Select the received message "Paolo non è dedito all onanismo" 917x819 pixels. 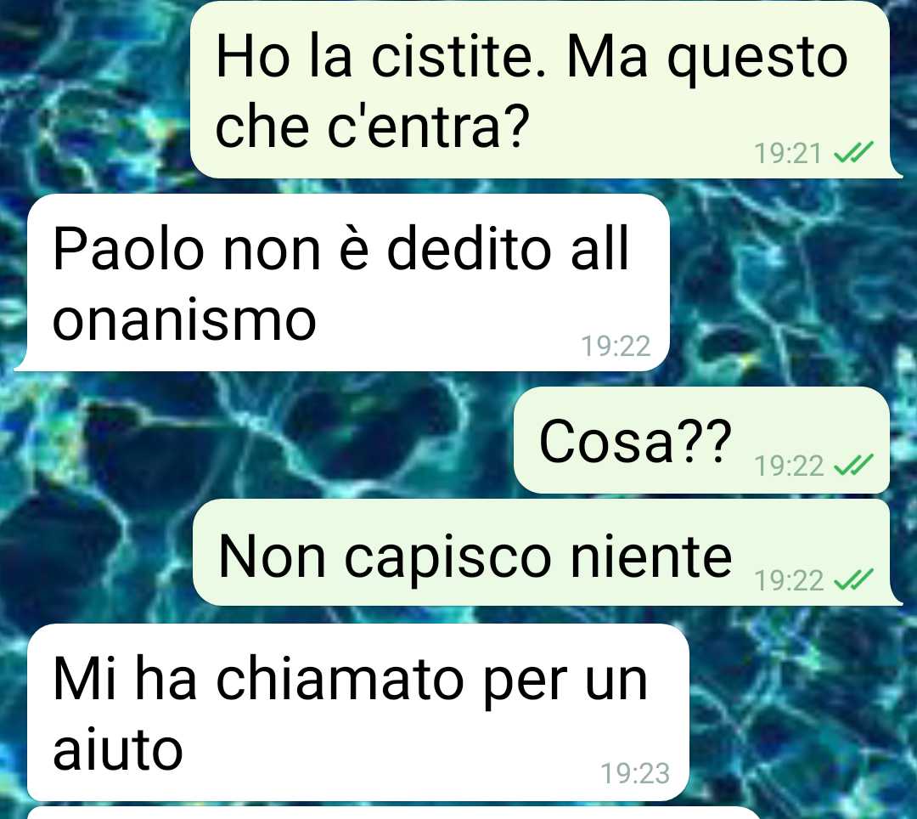point(342,283)
